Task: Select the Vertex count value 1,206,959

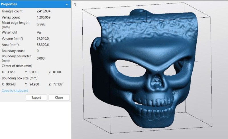Action: tap(45, 17)
